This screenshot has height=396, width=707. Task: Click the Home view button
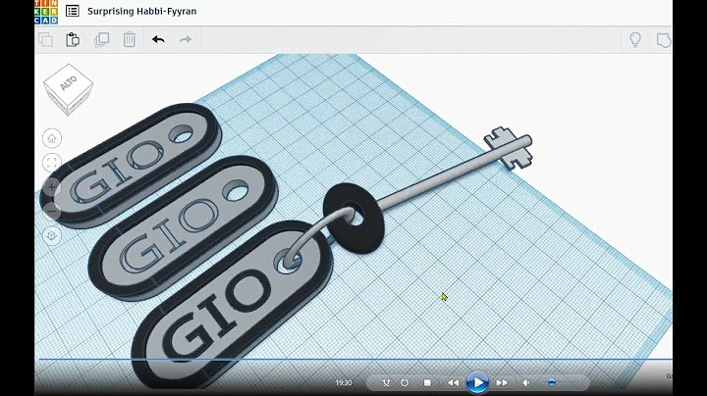pyautogui.click(x=52, y=138)
